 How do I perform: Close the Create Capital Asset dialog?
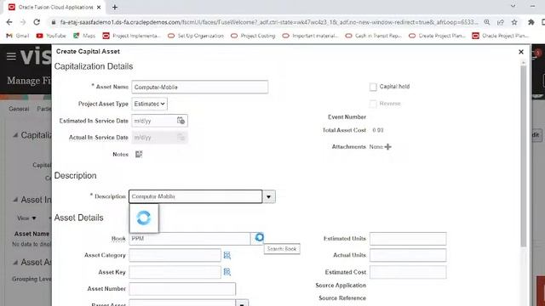[520, 52]
